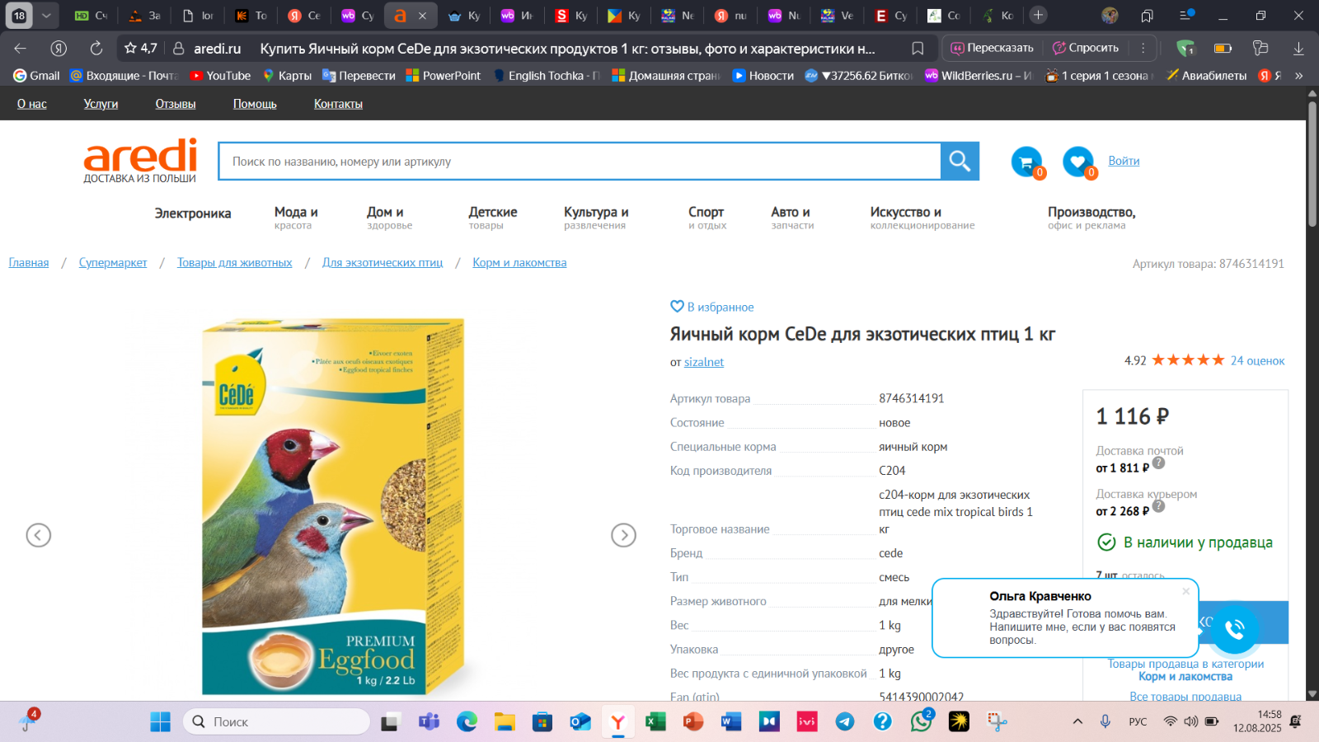Open seller sizalnet link
This screenshot has width=1319, height=742.
(x=704, y=362)
